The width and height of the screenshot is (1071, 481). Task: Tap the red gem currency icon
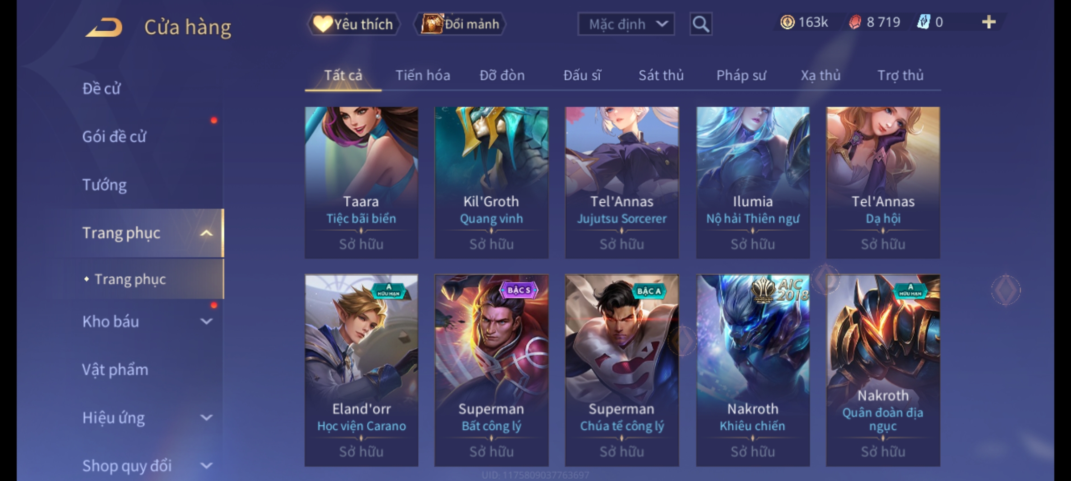855,22
